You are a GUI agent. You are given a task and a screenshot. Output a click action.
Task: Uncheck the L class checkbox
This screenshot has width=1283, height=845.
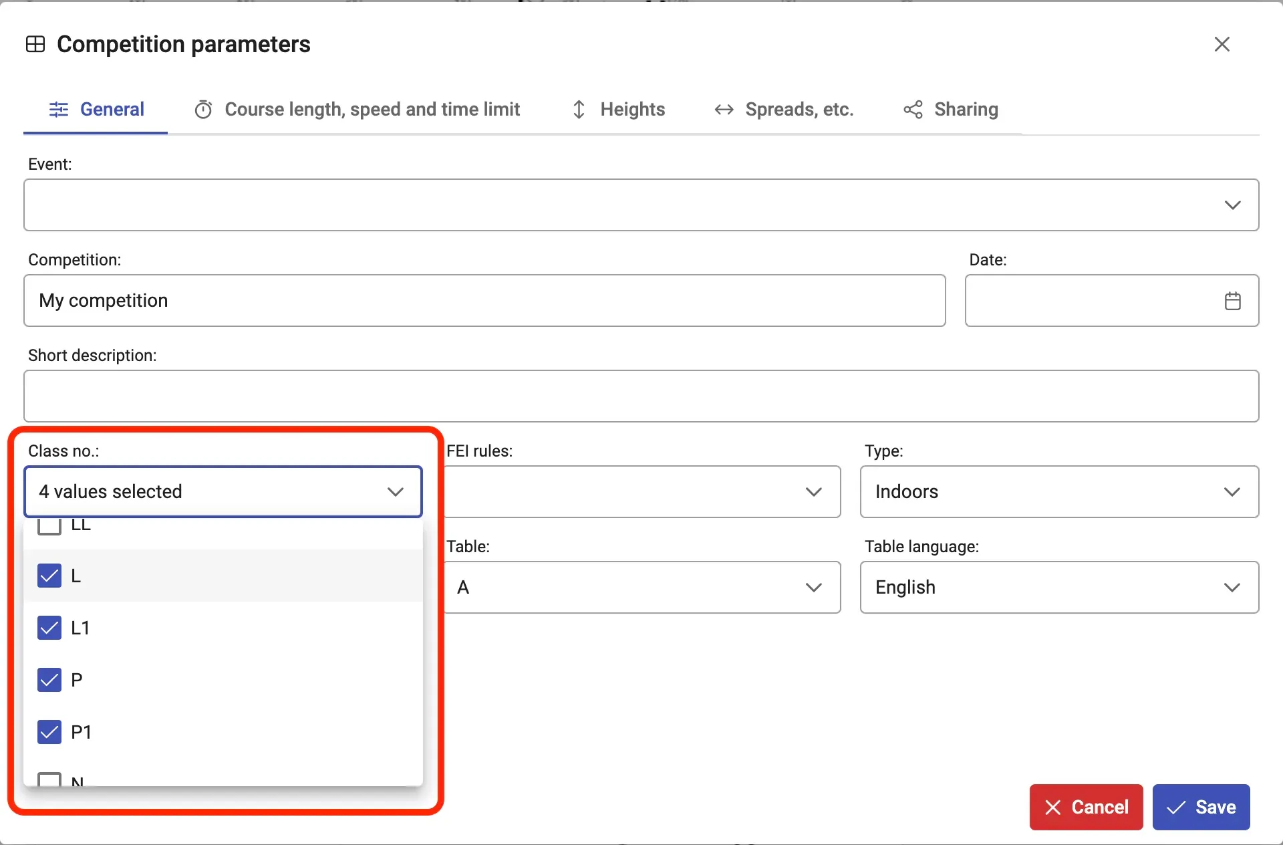tap(49, 576)
